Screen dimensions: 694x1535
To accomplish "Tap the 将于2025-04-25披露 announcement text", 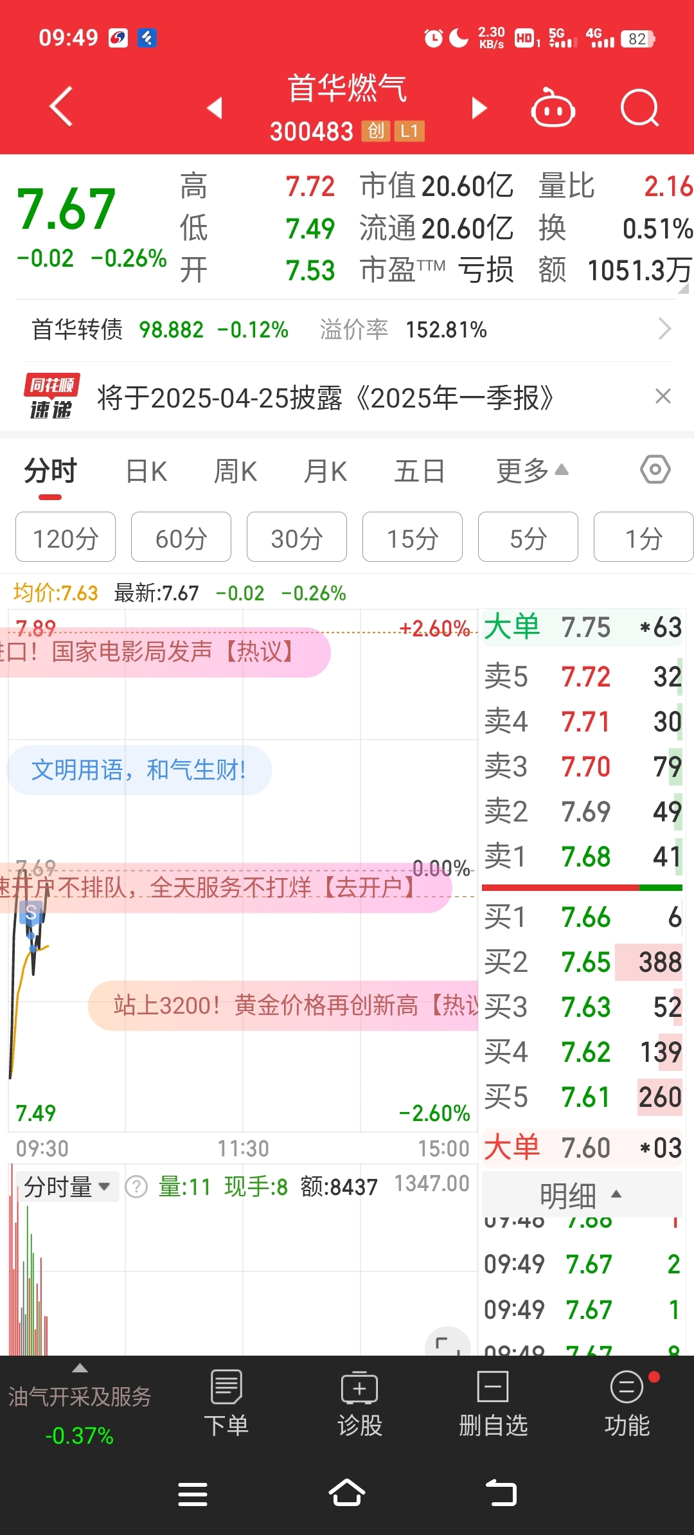I will (325, 398).
